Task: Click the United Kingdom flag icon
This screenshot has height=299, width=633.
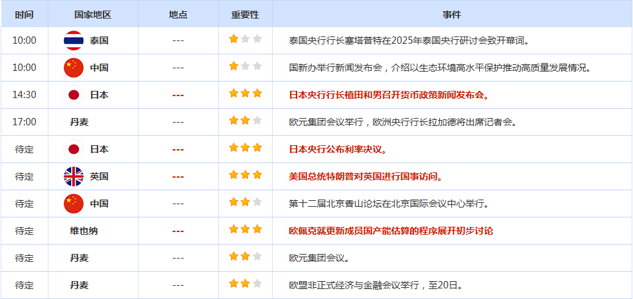Action: (x=74, y=176)
